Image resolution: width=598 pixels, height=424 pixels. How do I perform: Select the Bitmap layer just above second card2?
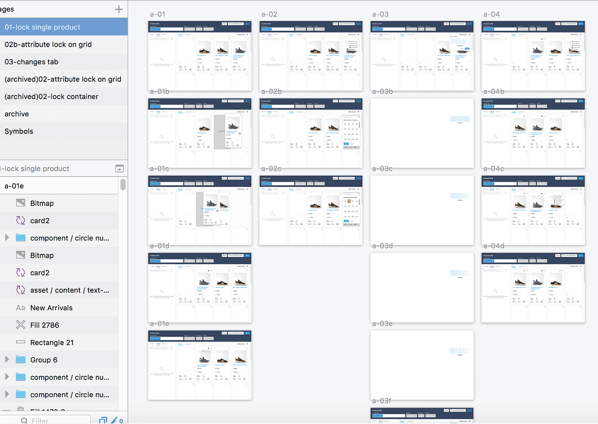59,255
